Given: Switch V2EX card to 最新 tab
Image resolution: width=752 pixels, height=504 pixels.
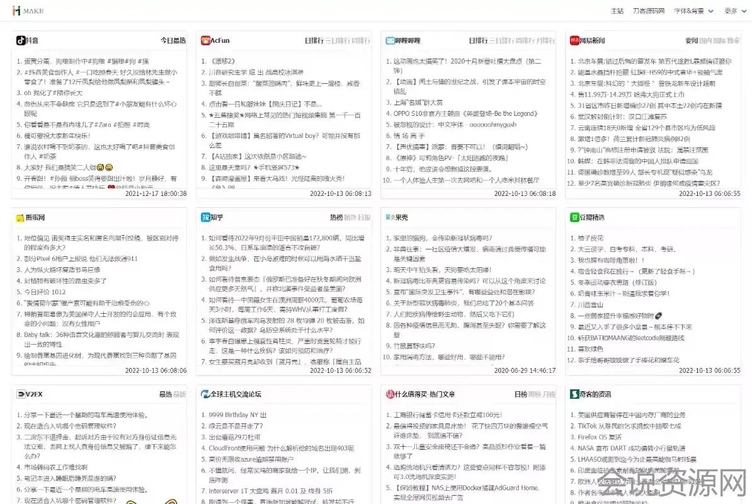Looking at the screenshot, I should [x=179, y=394].
